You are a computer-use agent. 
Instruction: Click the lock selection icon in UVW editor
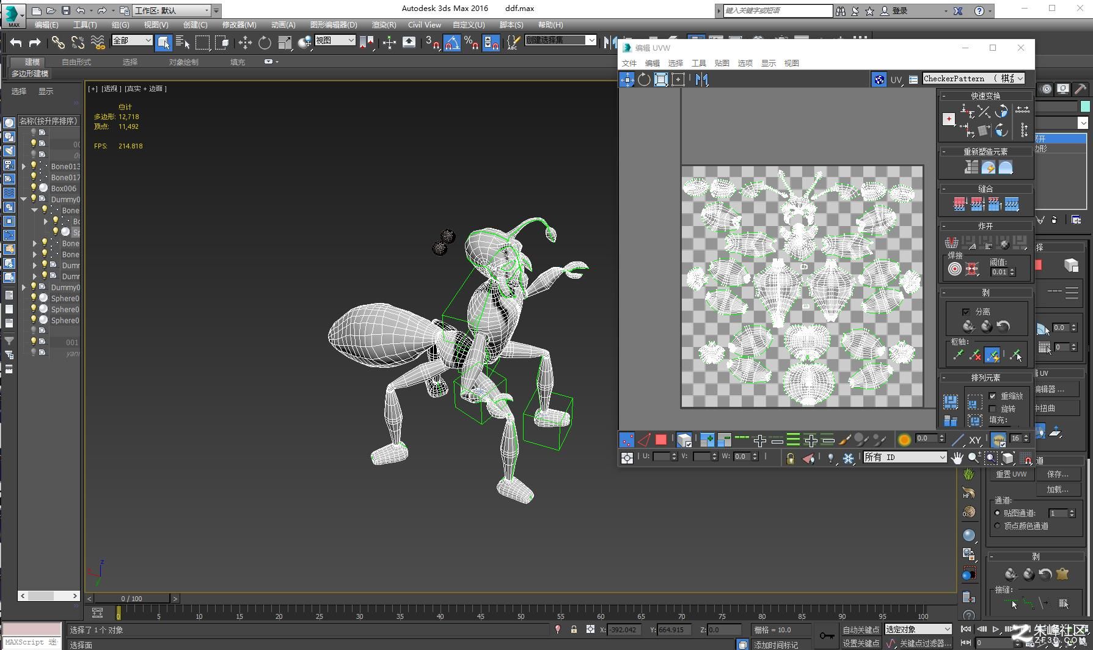coord(790,458)
